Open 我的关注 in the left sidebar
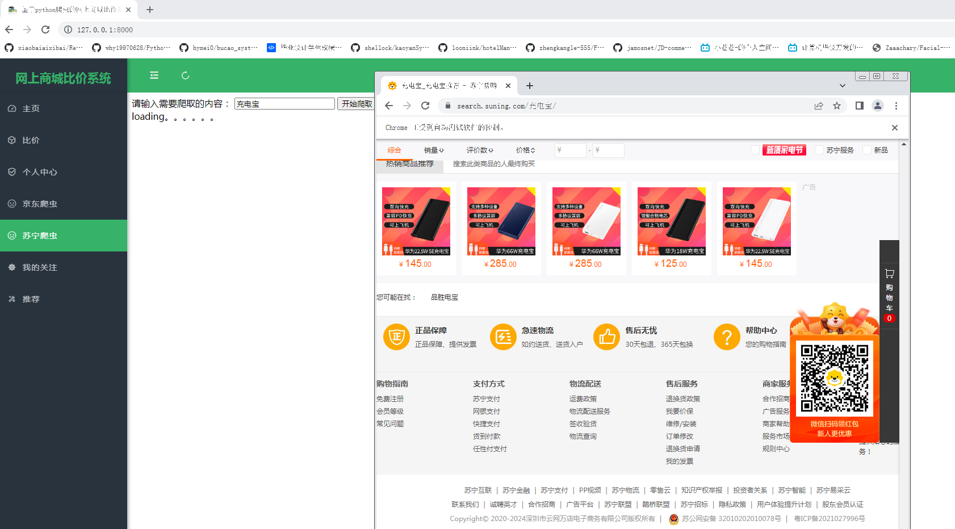This screenshot has width=955, height=529. coord(64,267)
